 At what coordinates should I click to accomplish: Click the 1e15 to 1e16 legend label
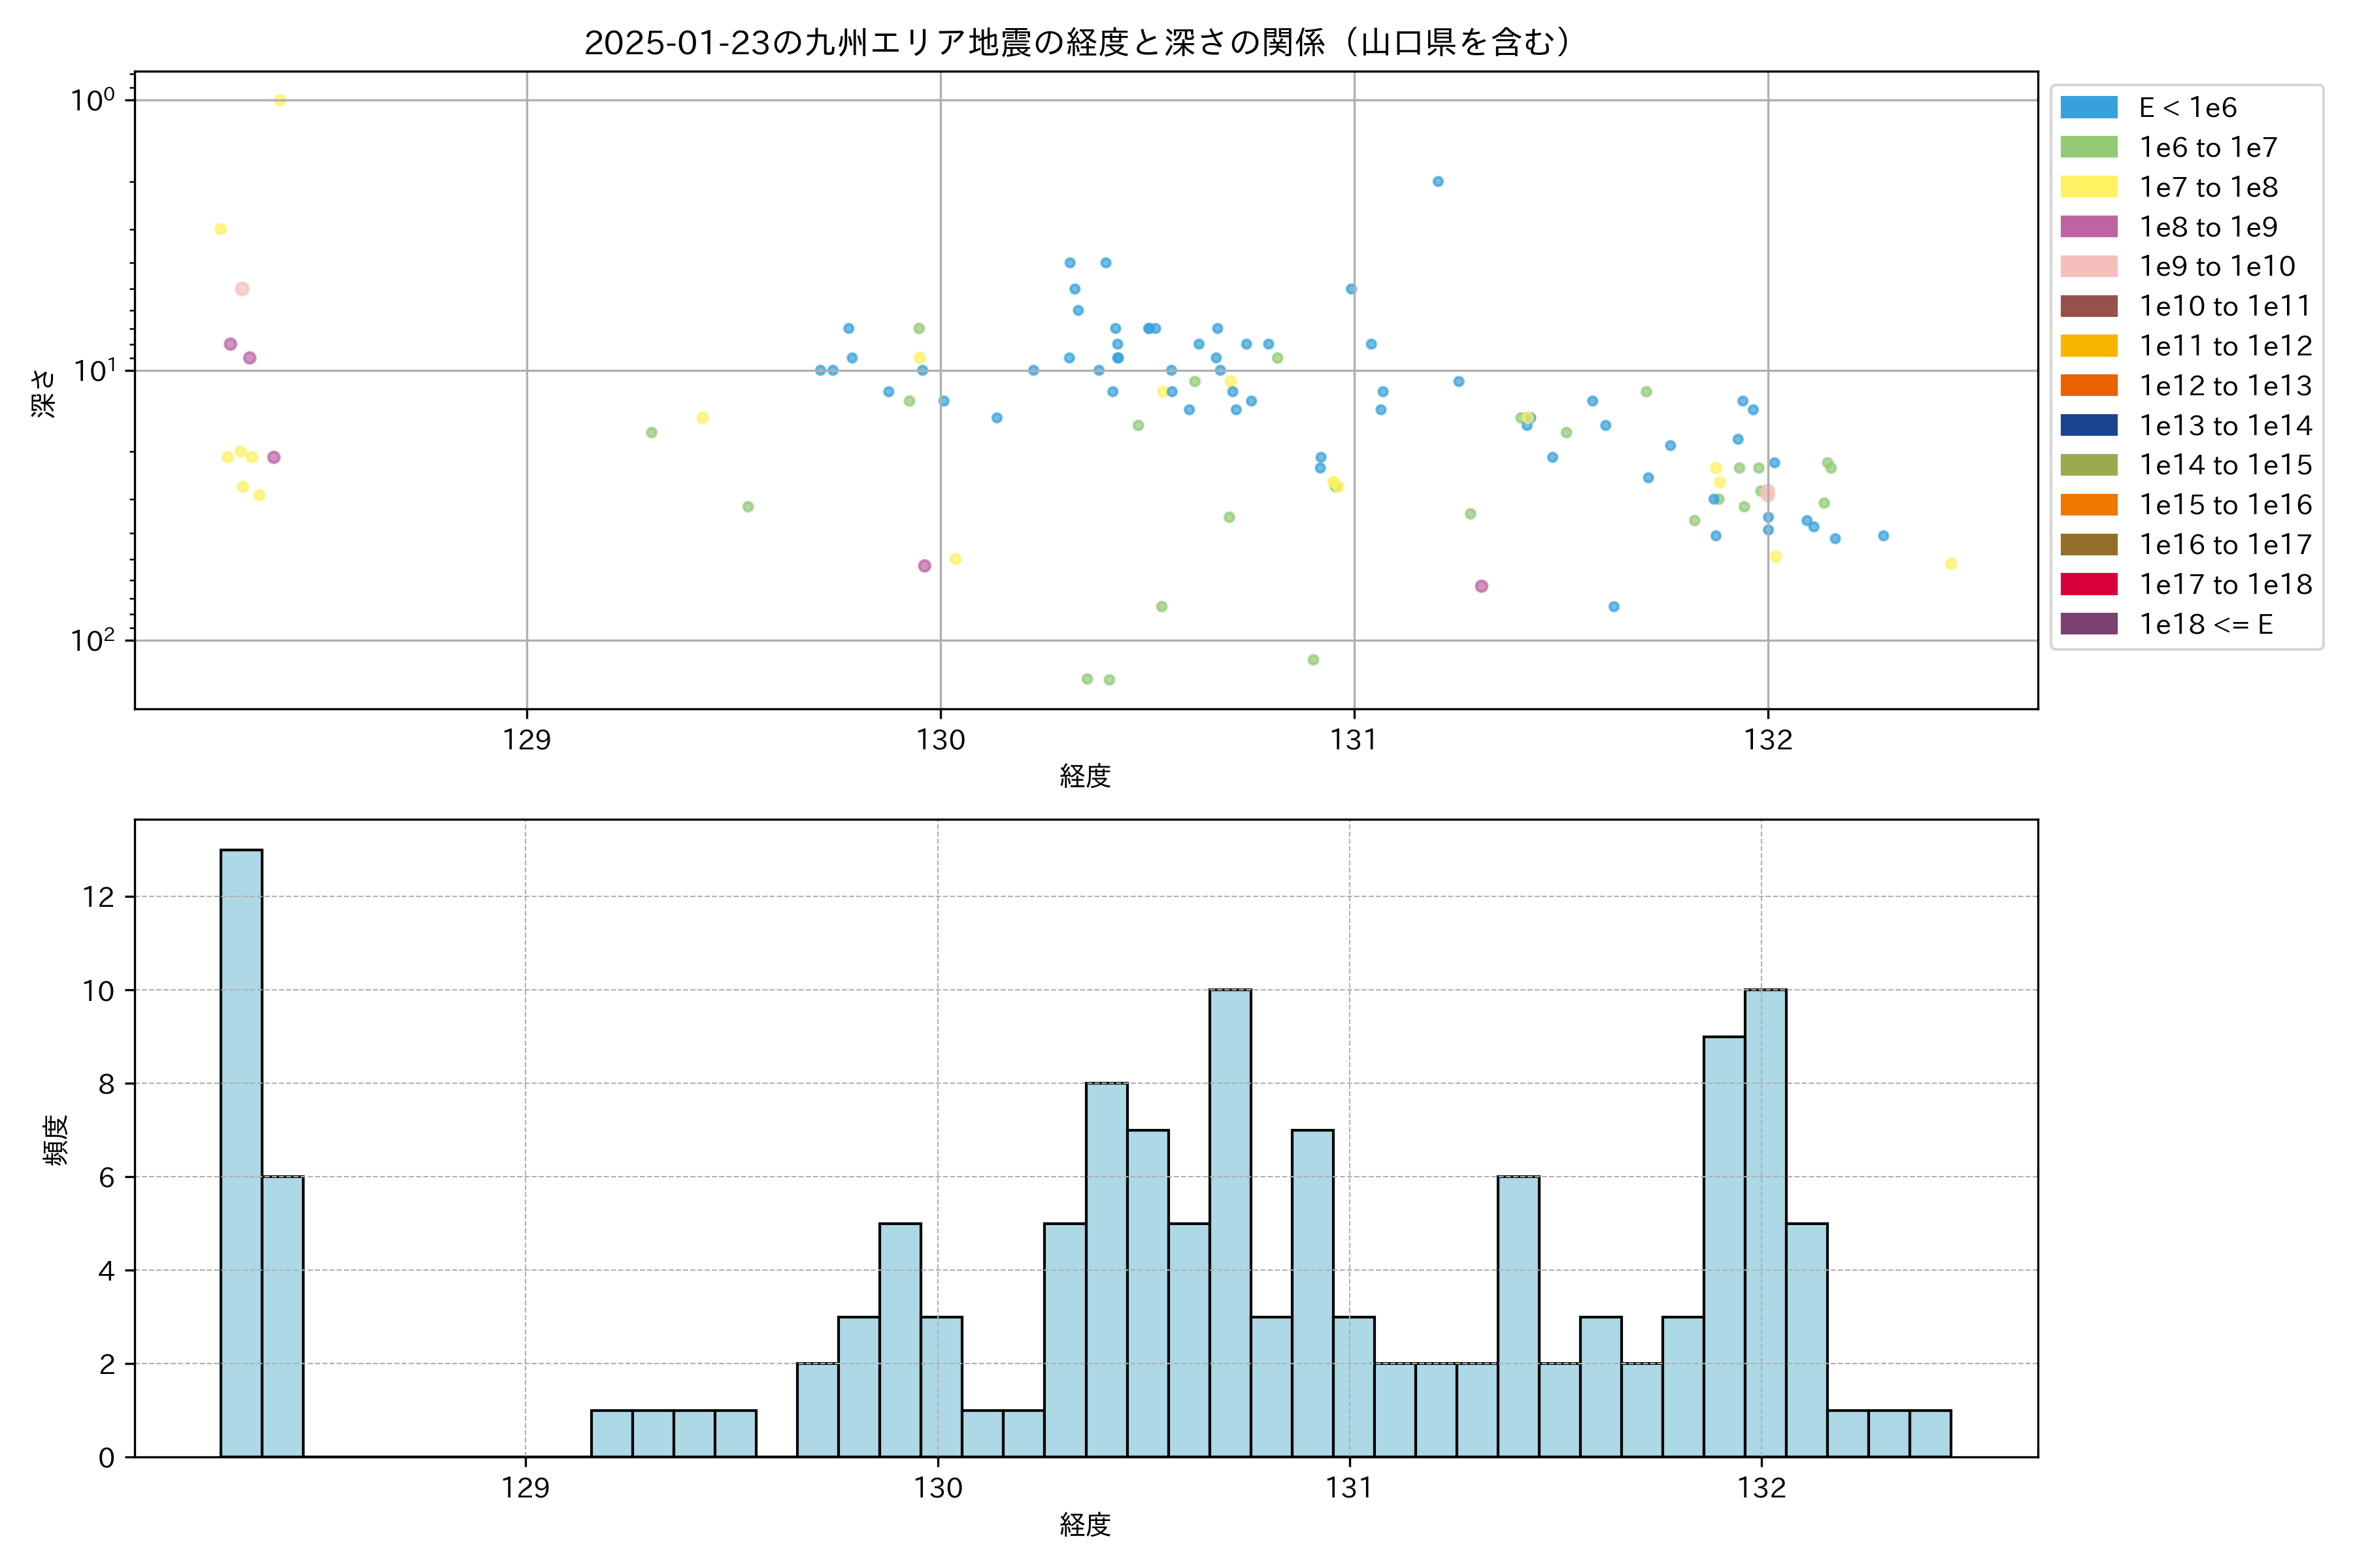2225,505
